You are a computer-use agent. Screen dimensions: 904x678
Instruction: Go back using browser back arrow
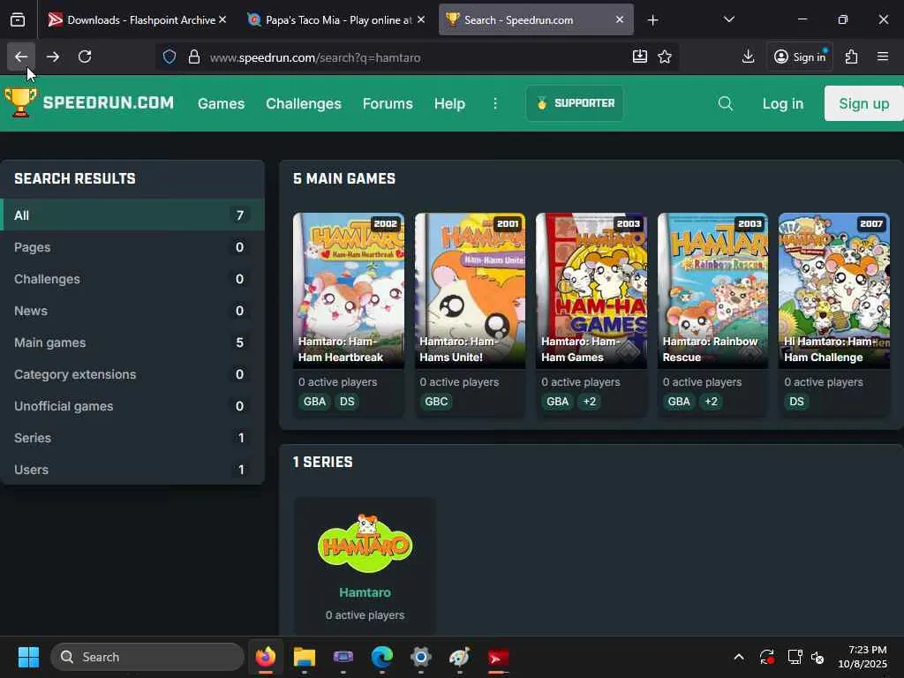tap(21, 56)
